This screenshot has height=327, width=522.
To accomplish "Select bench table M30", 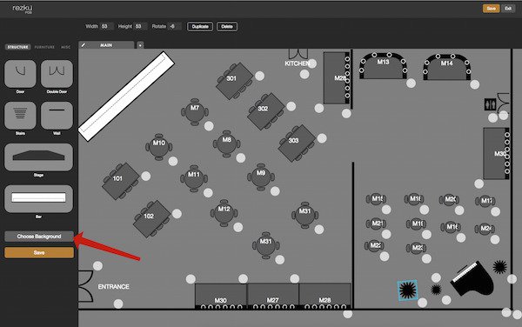I will coord(221,297).
